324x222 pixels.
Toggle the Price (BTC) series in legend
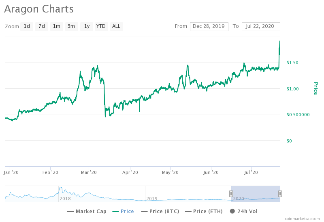[x=160, y=211]
